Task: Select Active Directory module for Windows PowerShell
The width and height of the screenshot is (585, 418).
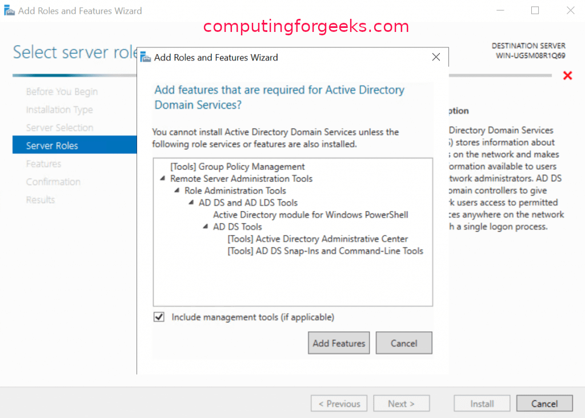Action: coord(310,215)
